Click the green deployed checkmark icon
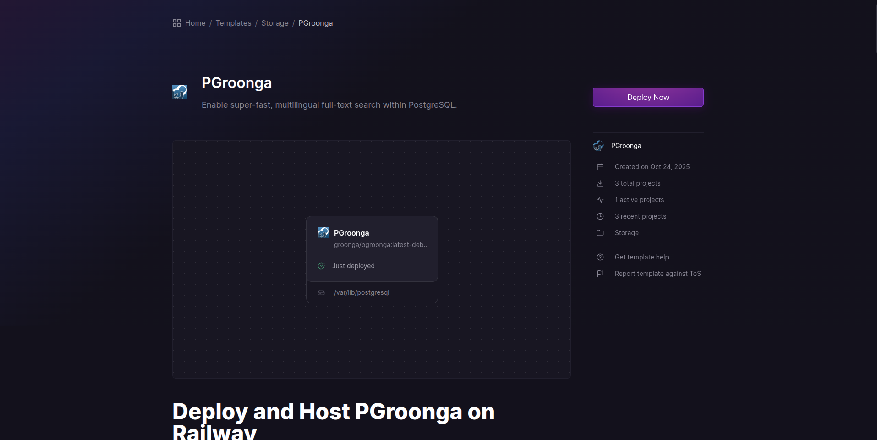Viewport: 877px width, 440px height. 321,266
